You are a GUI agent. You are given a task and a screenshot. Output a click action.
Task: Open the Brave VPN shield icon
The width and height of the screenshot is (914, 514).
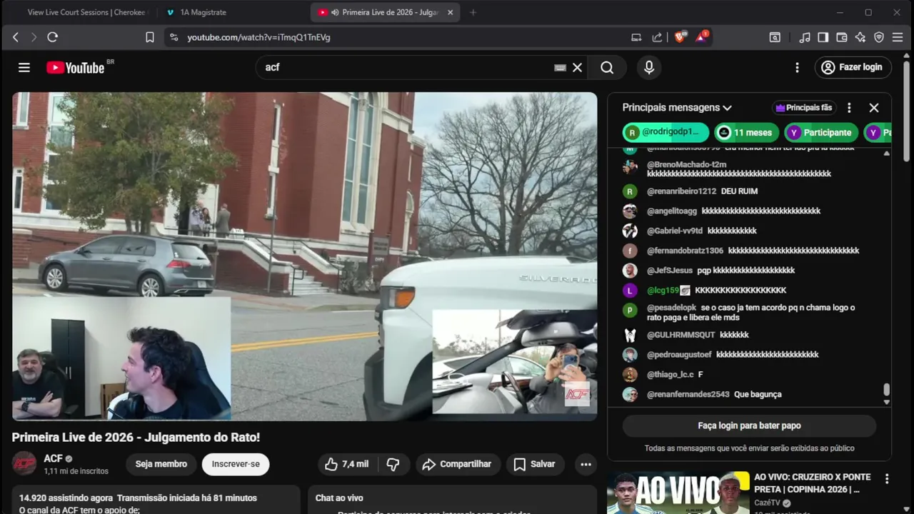[879, 37]
